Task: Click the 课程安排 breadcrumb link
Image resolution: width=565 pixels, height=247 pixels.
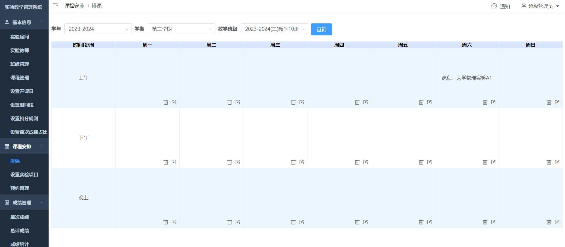Action: (x=74, y=6)
